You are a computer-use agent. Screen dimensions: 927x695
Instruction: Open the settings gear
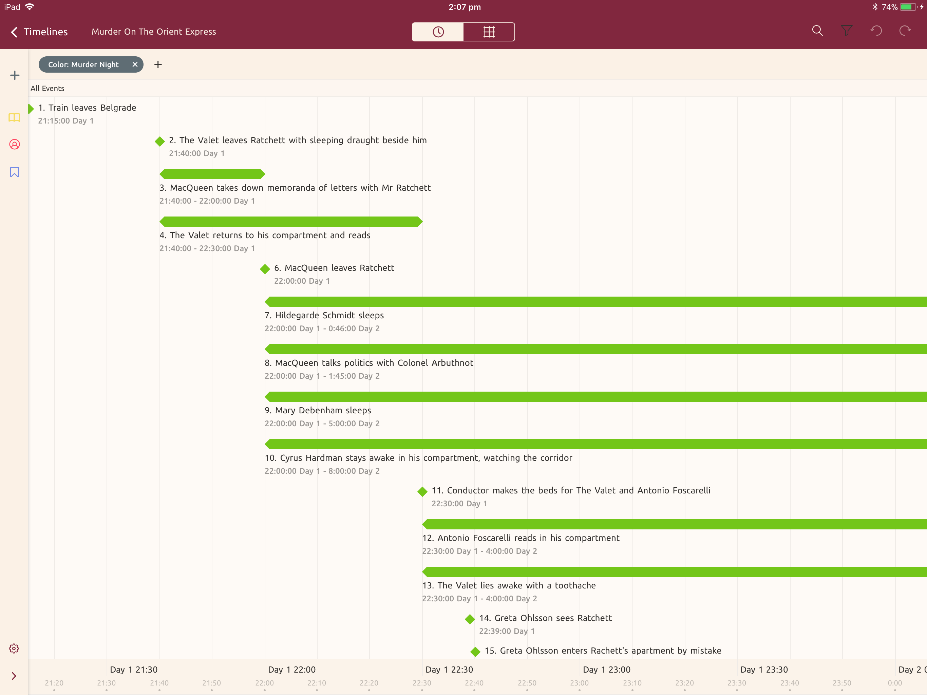pos(14,649)
